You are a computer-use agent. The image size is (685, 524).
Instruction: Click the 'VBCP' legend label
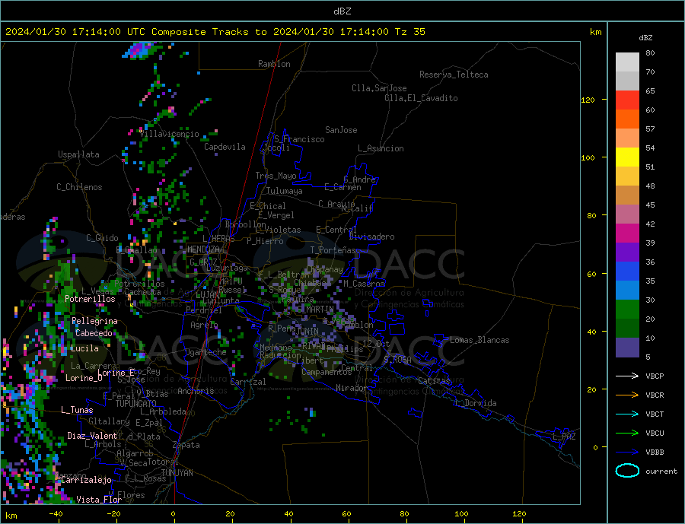click(x=655, y=376)
